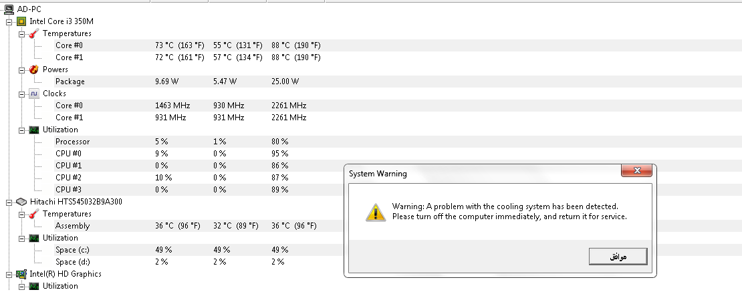
Task: Collapse the Clocks section
Action: pos(21,94)
